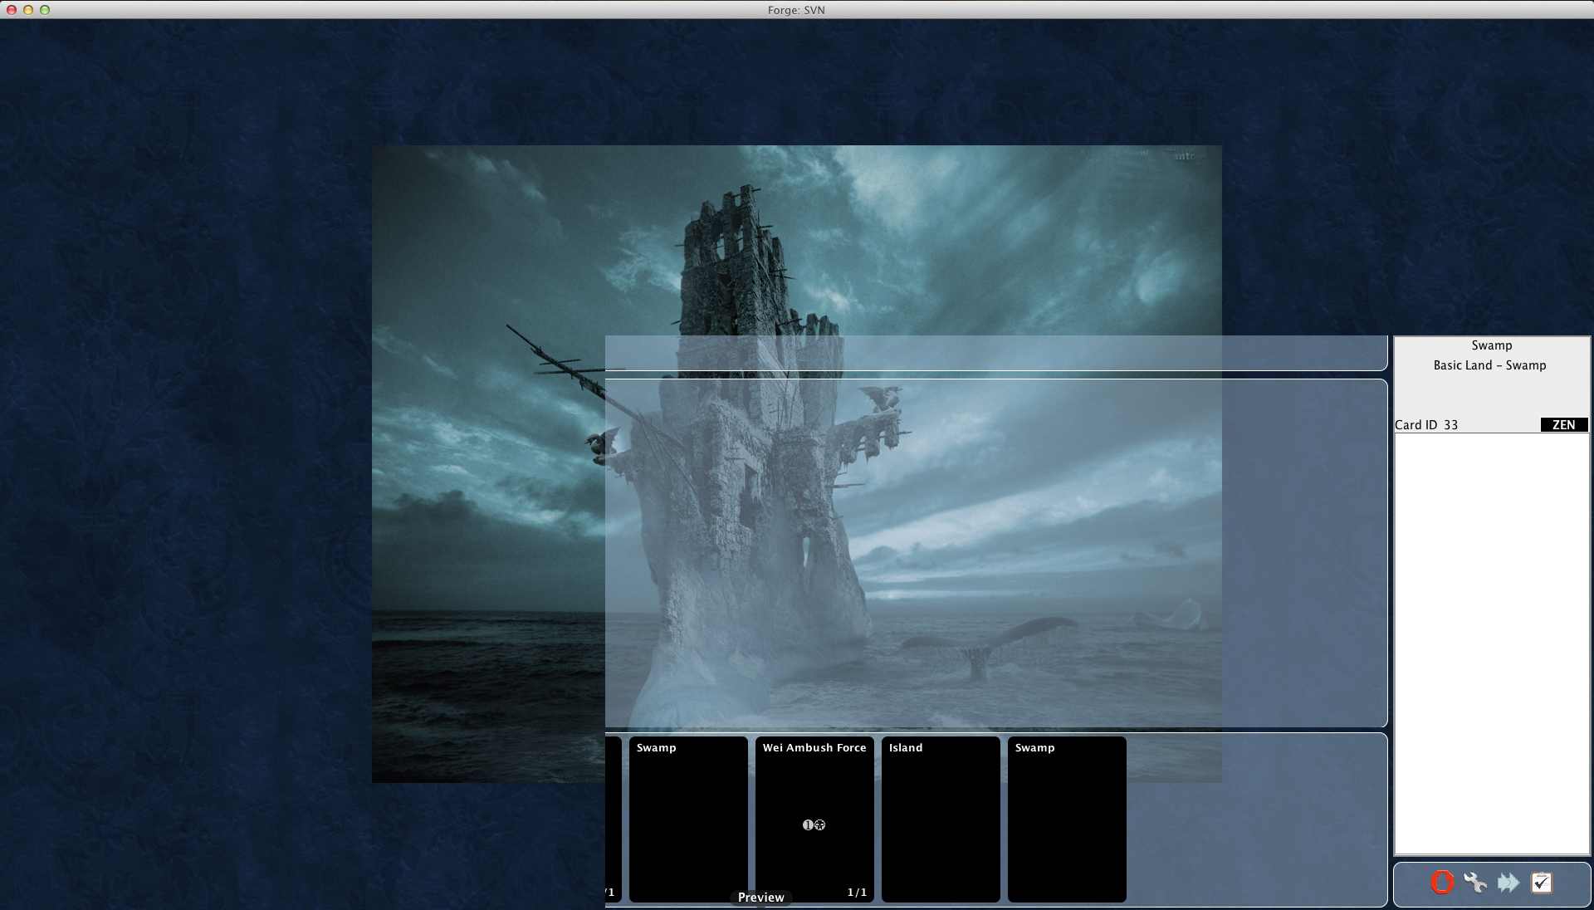This screenshot has width=1594, height=910.
Task: Click the green maximize window button
Action: [45, 10]
